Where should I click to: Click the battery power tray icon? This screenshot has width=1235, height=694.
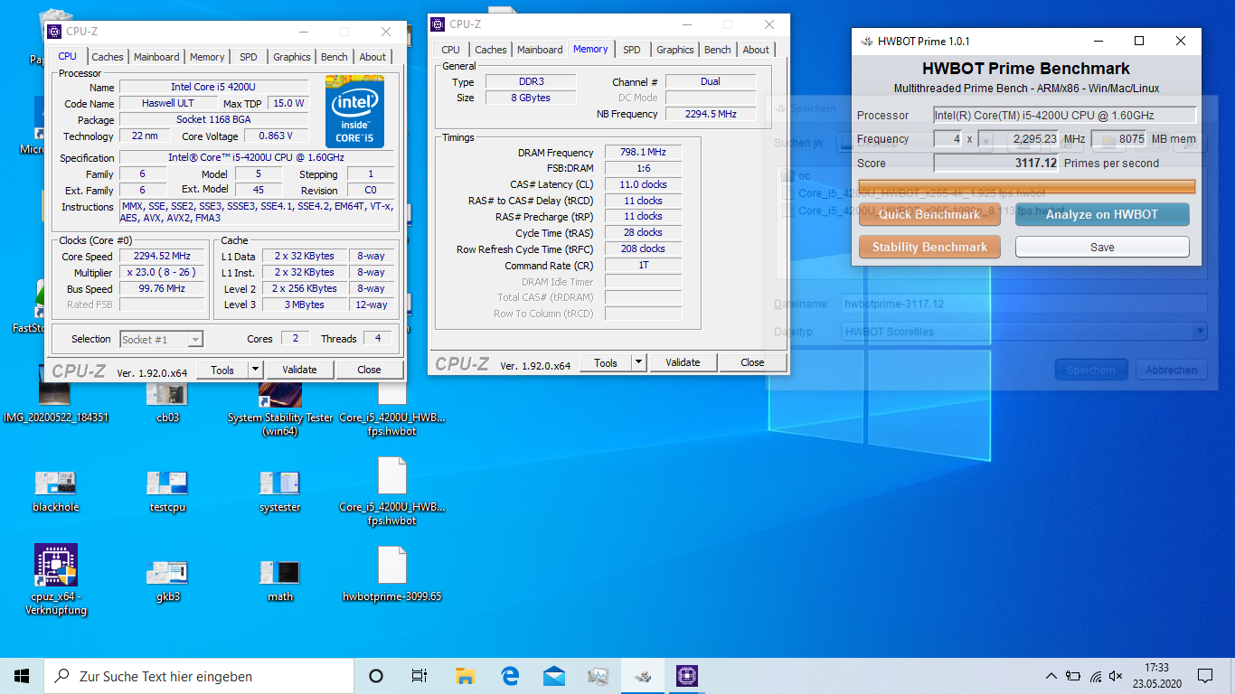click(x=1073, y=676)
